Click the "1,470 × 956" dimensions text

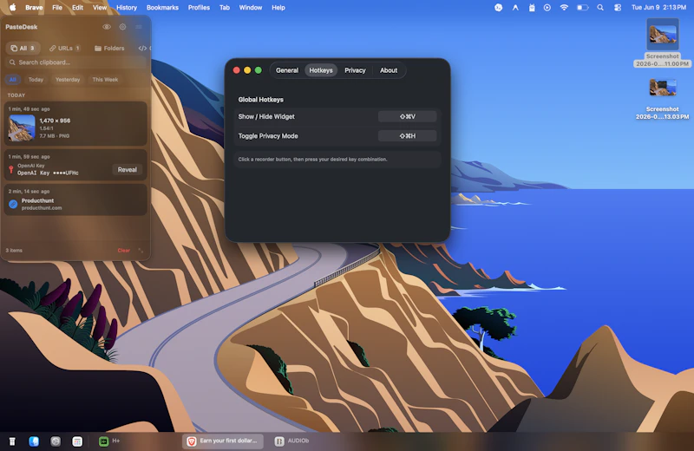point(55,121)
